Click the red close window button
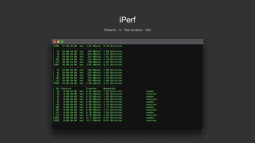 tap(54, 42)
